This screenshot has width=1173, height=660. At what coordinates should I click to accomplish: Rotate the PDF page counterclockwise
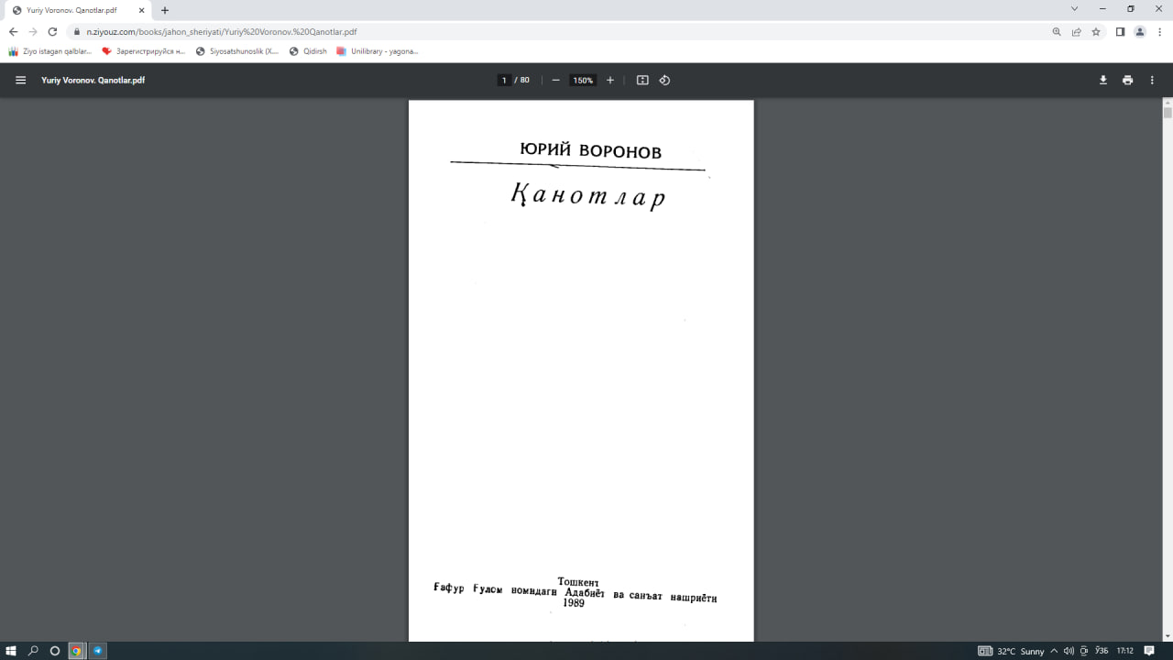pos(664,80)
